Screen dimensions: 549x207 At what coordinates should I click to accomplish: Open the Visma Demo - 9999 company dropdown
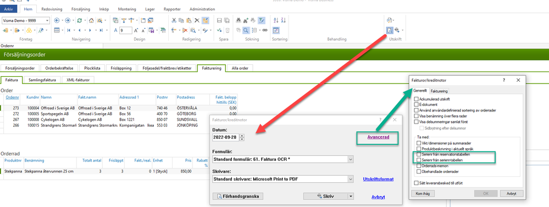(x=47, y=21)
